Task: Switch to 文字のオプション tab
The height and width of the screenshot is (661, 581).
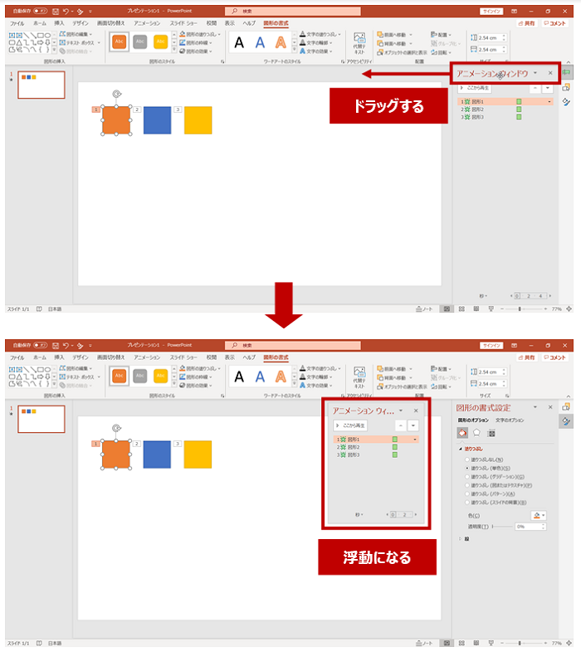Action: [x=510, y=420]
